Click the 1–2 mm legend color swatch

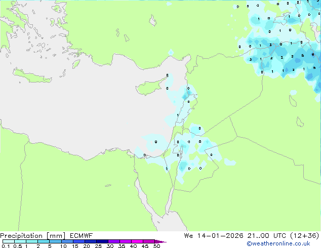[x=32, y=241]
